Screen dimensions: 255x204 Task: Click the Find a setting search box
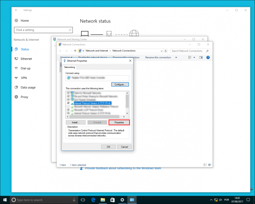[x=43, y=30]
